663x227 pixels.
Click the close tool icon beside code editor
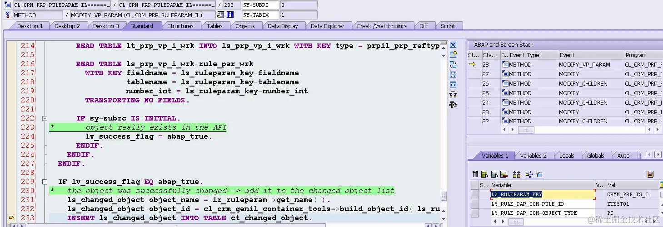tap(453, 45)
